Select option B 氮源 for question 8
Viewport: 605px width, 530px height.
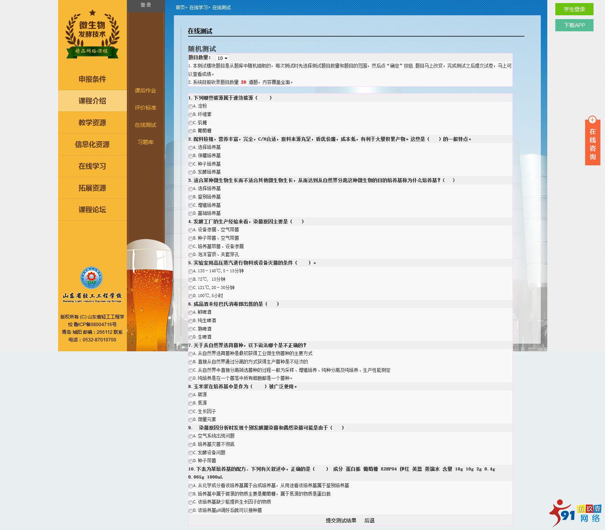pos(191,404)
